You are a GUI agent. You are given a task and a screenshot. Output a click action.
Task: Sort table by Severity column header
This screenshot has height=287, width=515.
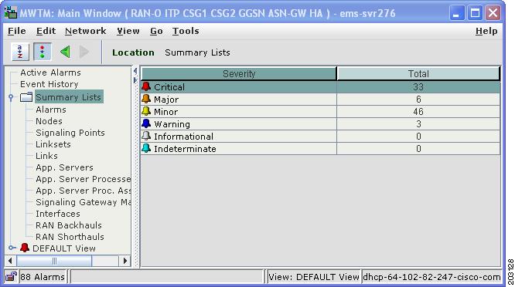239,74
